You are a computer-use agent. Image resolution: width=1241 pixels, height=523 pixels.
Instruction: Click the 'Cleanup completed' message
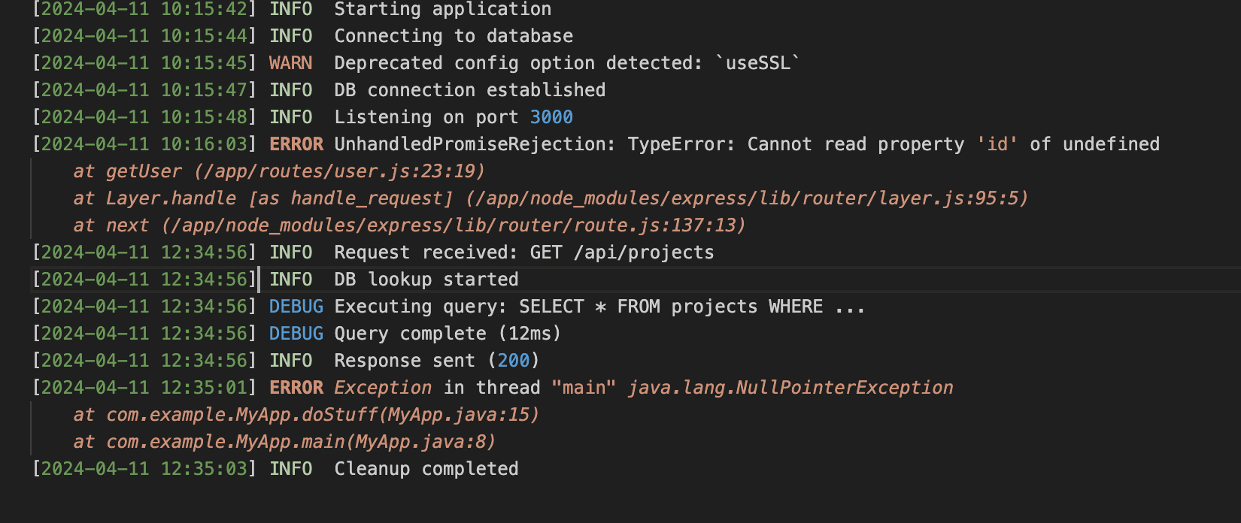pos(426,469)
